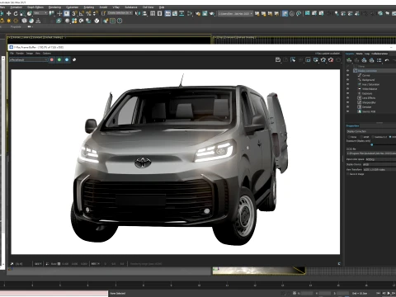Click the Populate tab label
The height and width of the screenshot is (297, 396).
coord(16,26)
